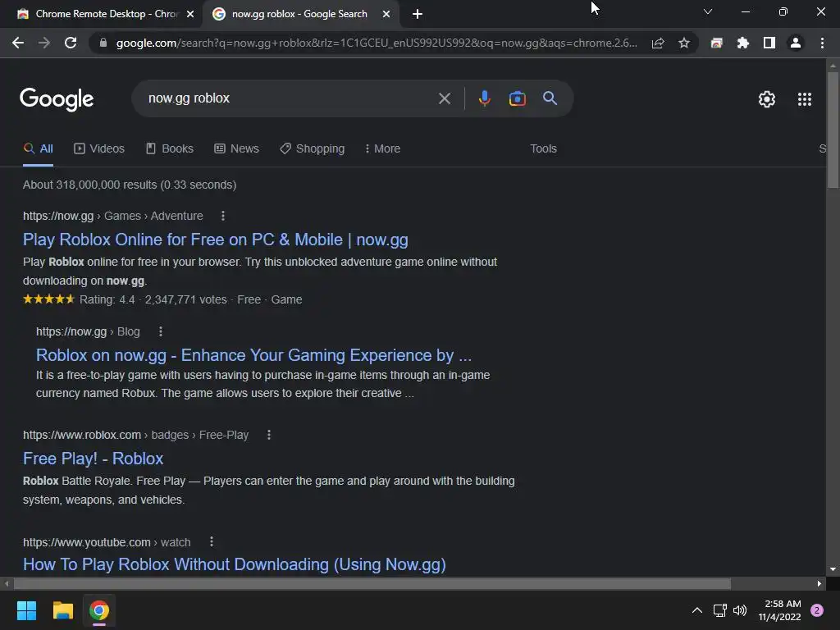Open options for the youtube.com result
Image resolution: width=840 pixels, height=630 pixels.
point(212,542)
